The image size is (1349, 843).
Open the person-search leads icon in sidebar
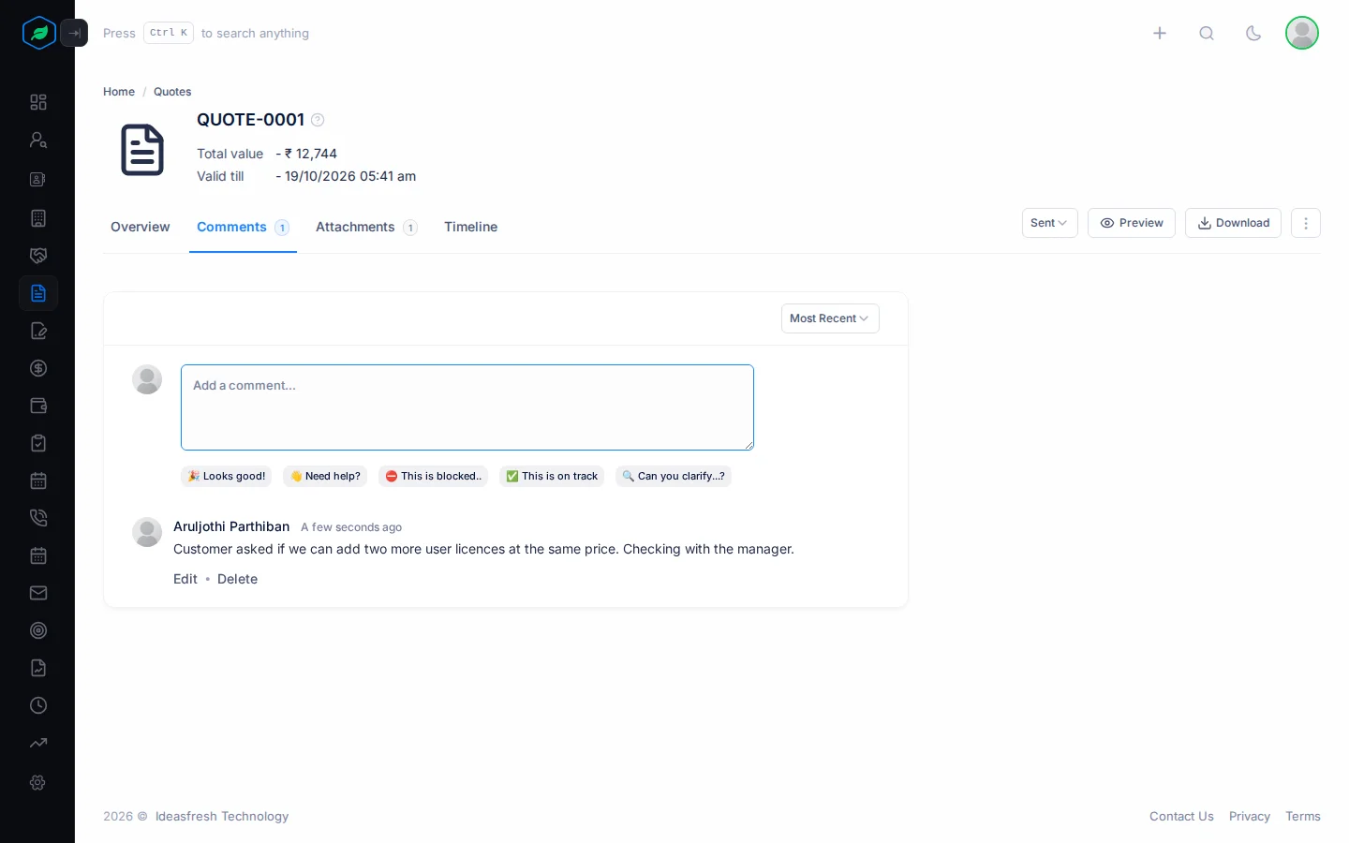point(38,140)
